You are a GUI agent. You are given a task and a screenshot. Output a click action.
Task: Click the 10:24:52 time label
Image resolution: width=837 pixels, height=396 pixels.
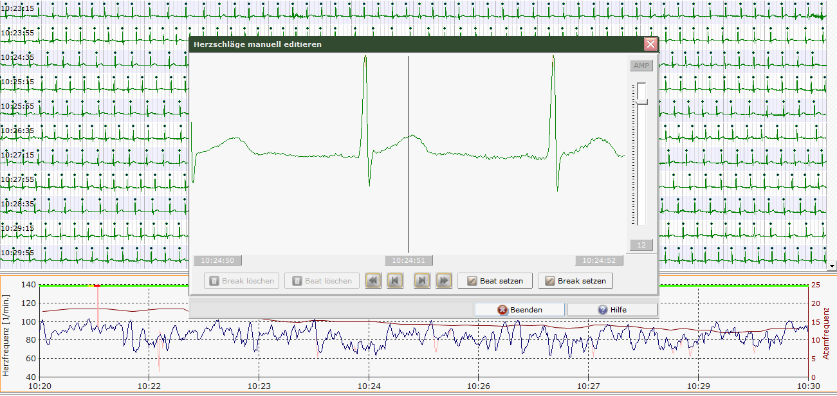(x=599, y=260)
